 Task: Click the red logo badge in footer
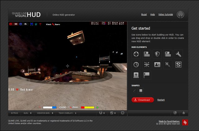[x=185, y=122]
